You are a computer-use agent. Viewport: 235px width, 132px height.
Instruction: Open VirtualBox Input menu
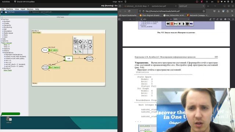[23, 9]
